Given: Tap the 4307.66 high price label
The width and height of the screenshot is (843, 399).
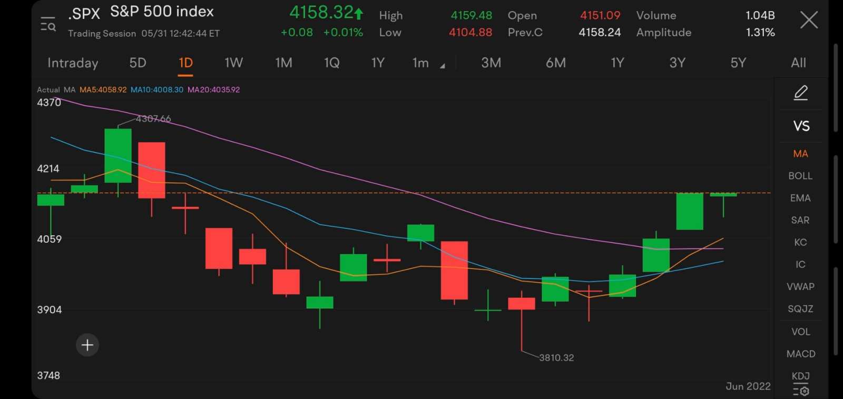Looking at the screenshot, I should click(x=153, y=119).
